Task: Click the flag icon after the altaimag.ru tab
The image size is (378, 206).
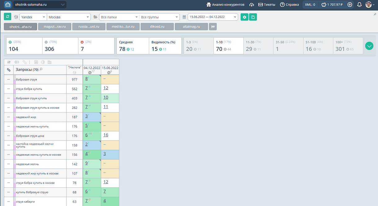Action: pos(213,27)
